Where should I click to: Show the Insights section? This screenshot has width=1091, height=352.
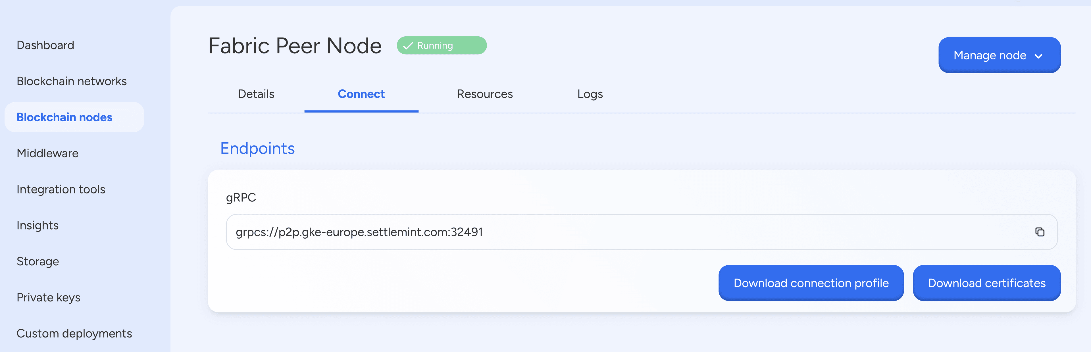pos(38,225)
